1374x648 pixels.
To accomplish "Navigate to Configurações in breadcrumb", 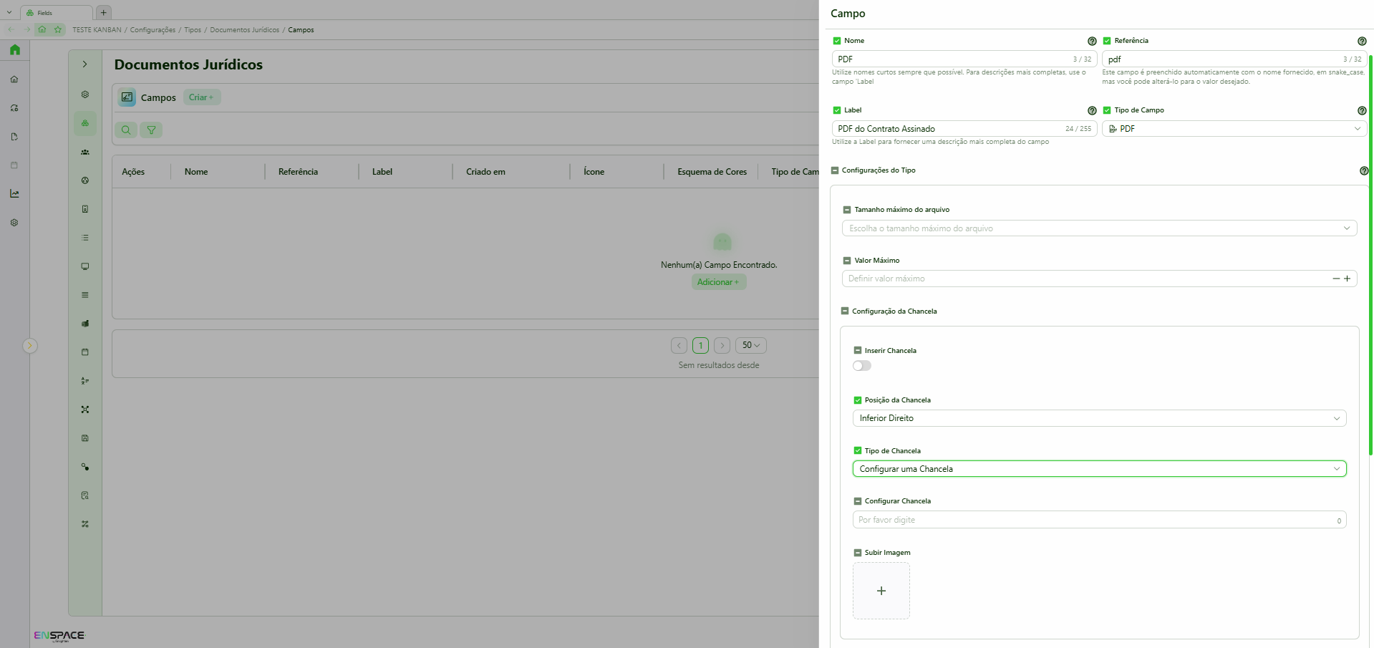I will point(153,30).
